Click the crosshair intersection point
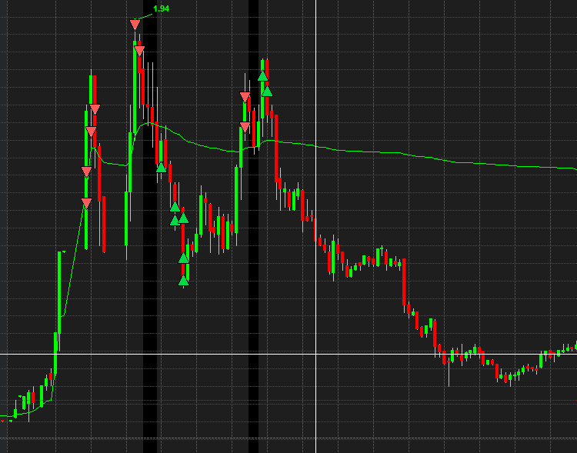Image resolution: width=577 pixels, height=453 pixels. [x=315, y=354]
